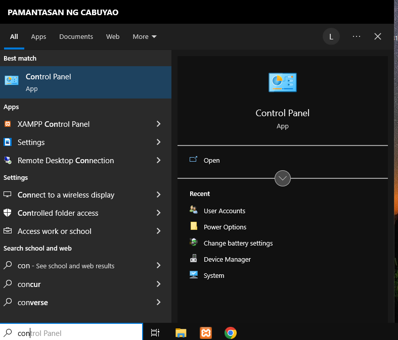The height and width of the screenshot is (340, 398).
Task: Expand more actions with the circled down chevron
Action: (283, 178)
